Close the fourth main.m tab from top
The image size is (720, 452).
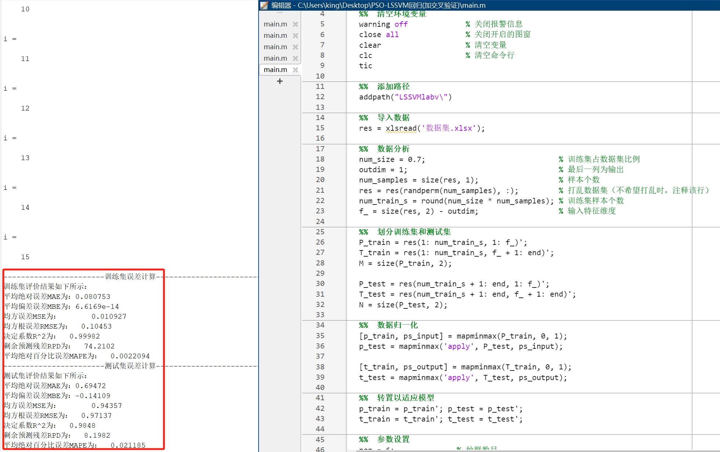(x=295, y=58)
